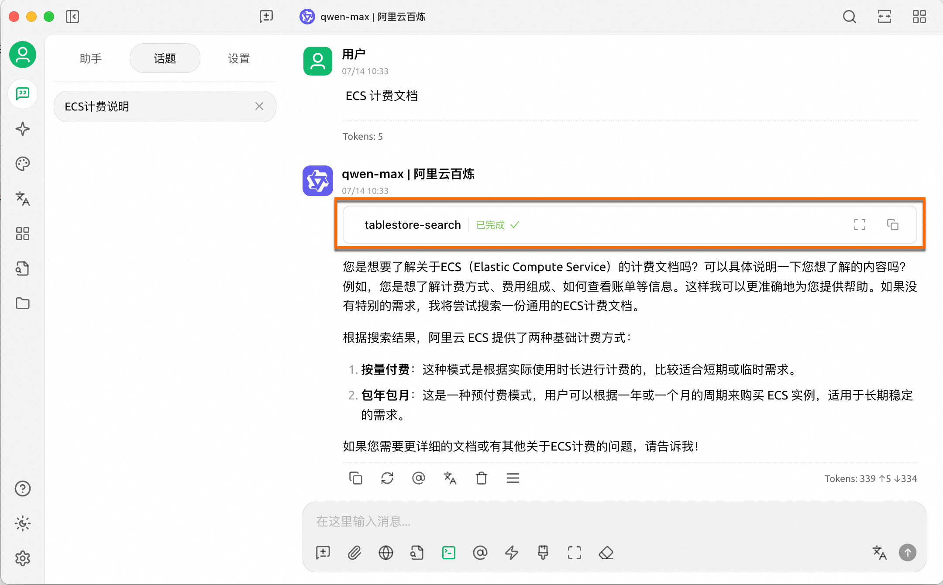
Task: Click the attachment paperclip icon
Action: 354,553
